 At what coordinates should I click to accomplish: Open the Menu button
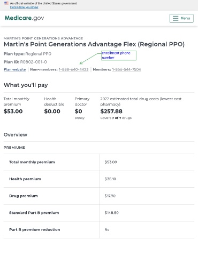pos(181,18)
